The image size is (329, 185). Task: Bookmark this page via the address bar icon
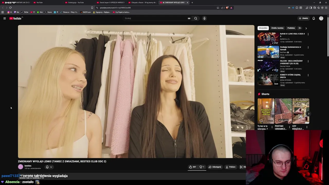coord(92,8)
